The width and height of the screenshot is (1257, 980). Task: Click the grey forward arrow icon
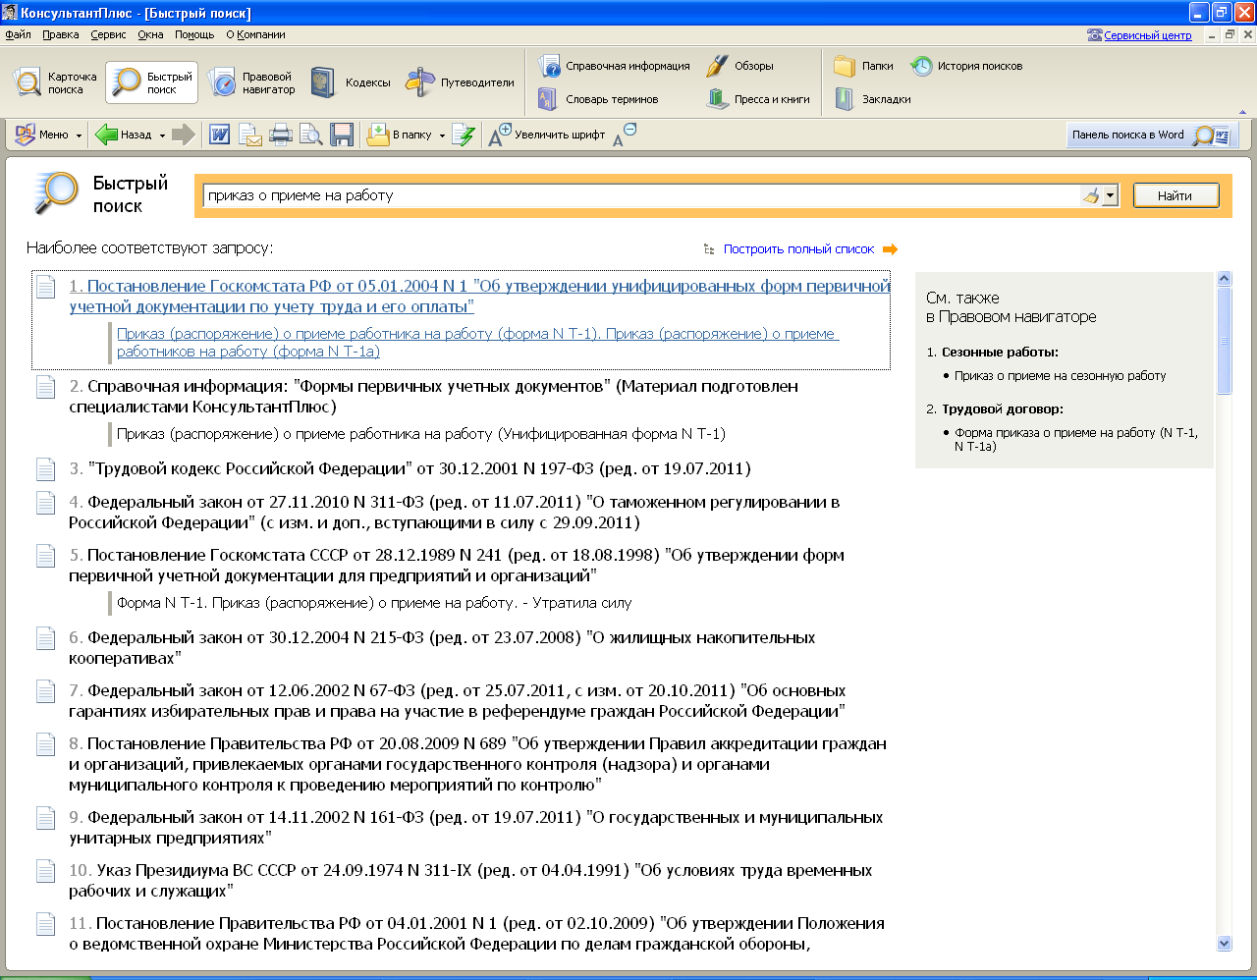184,135
